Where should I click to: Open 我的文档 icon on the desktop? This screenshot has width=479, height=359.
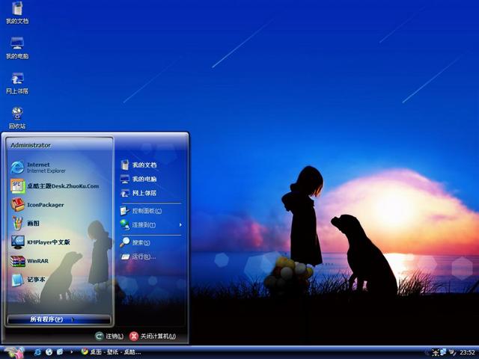click(x=16, y=12)
